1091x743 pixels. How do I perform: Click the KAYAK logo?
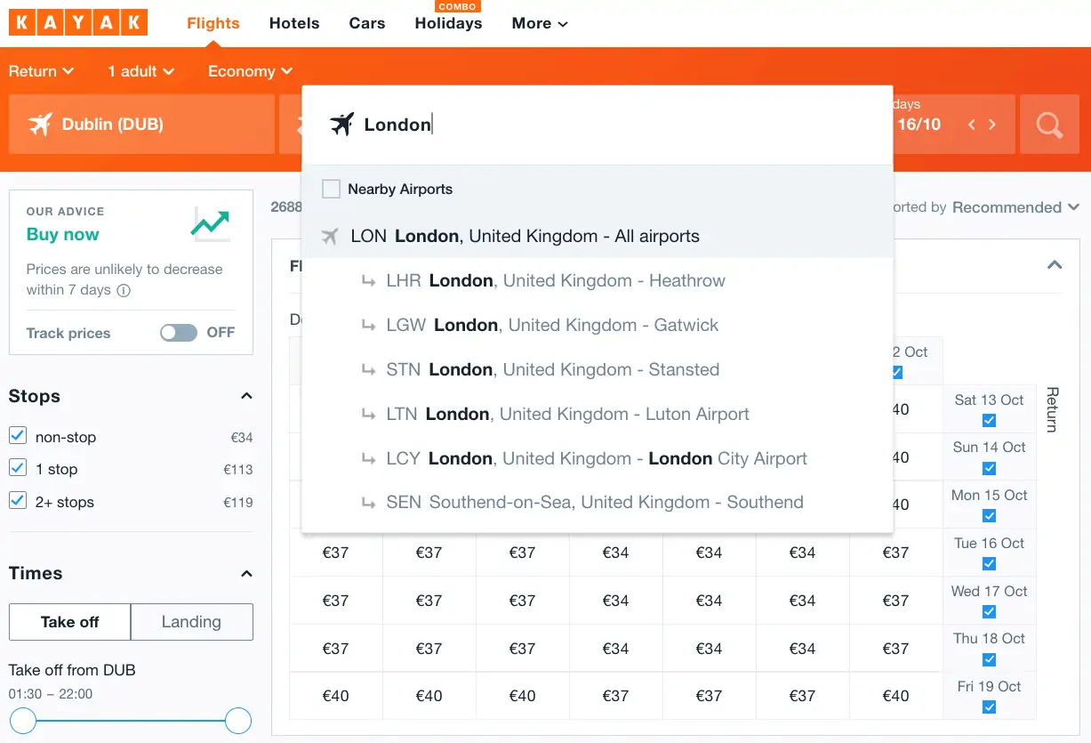pos(78,23)
